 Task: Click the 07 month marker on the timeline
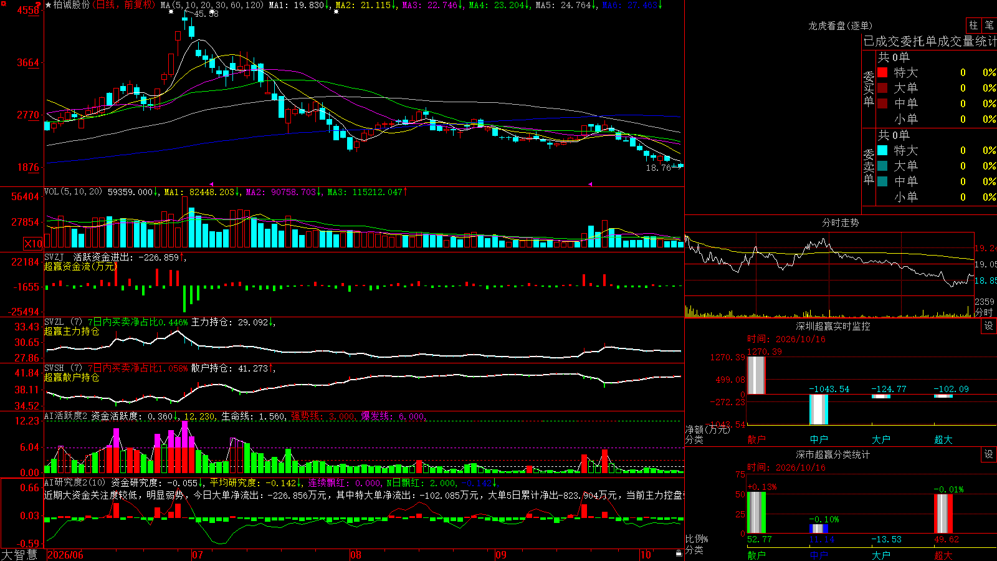198,555
